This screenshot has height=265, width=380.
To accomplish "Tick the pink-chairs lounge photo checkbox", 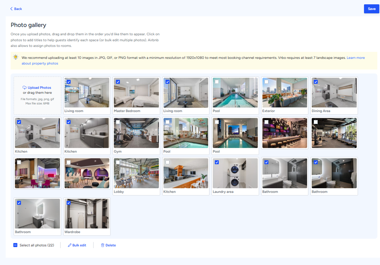I will coord(19,162).
